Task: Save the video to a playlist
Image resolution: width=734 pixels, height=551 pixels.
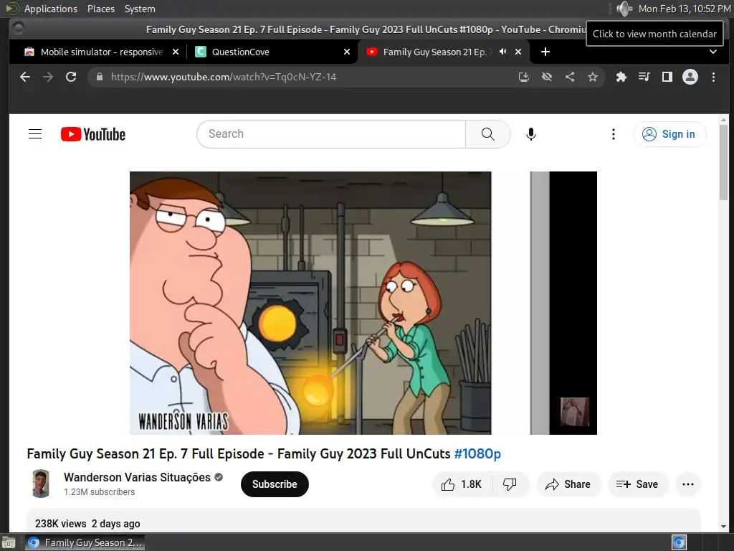Action: [637, 484]
